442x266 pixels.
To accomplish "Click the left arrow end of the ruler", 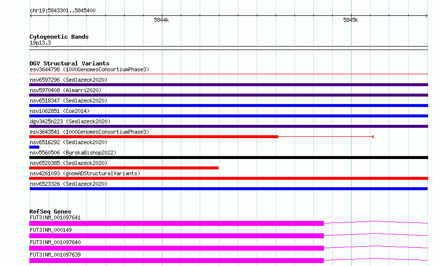I will coord(31,15).
